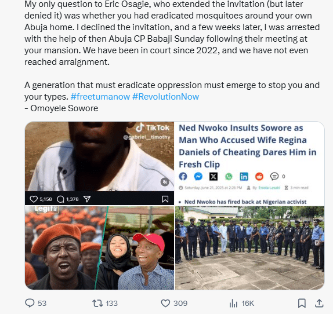Click the TikTok video bookmark icon

165,199
